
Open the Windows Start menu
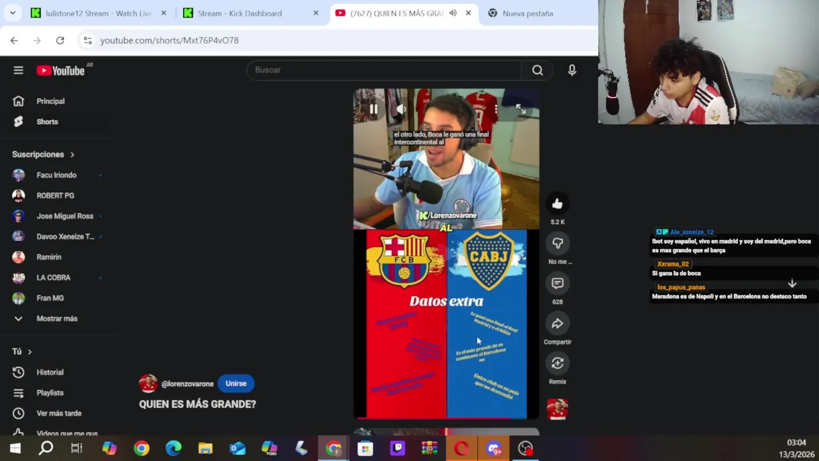15,448
